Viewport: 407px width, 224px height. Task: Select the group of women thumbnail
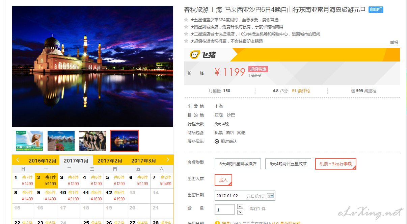93,141
